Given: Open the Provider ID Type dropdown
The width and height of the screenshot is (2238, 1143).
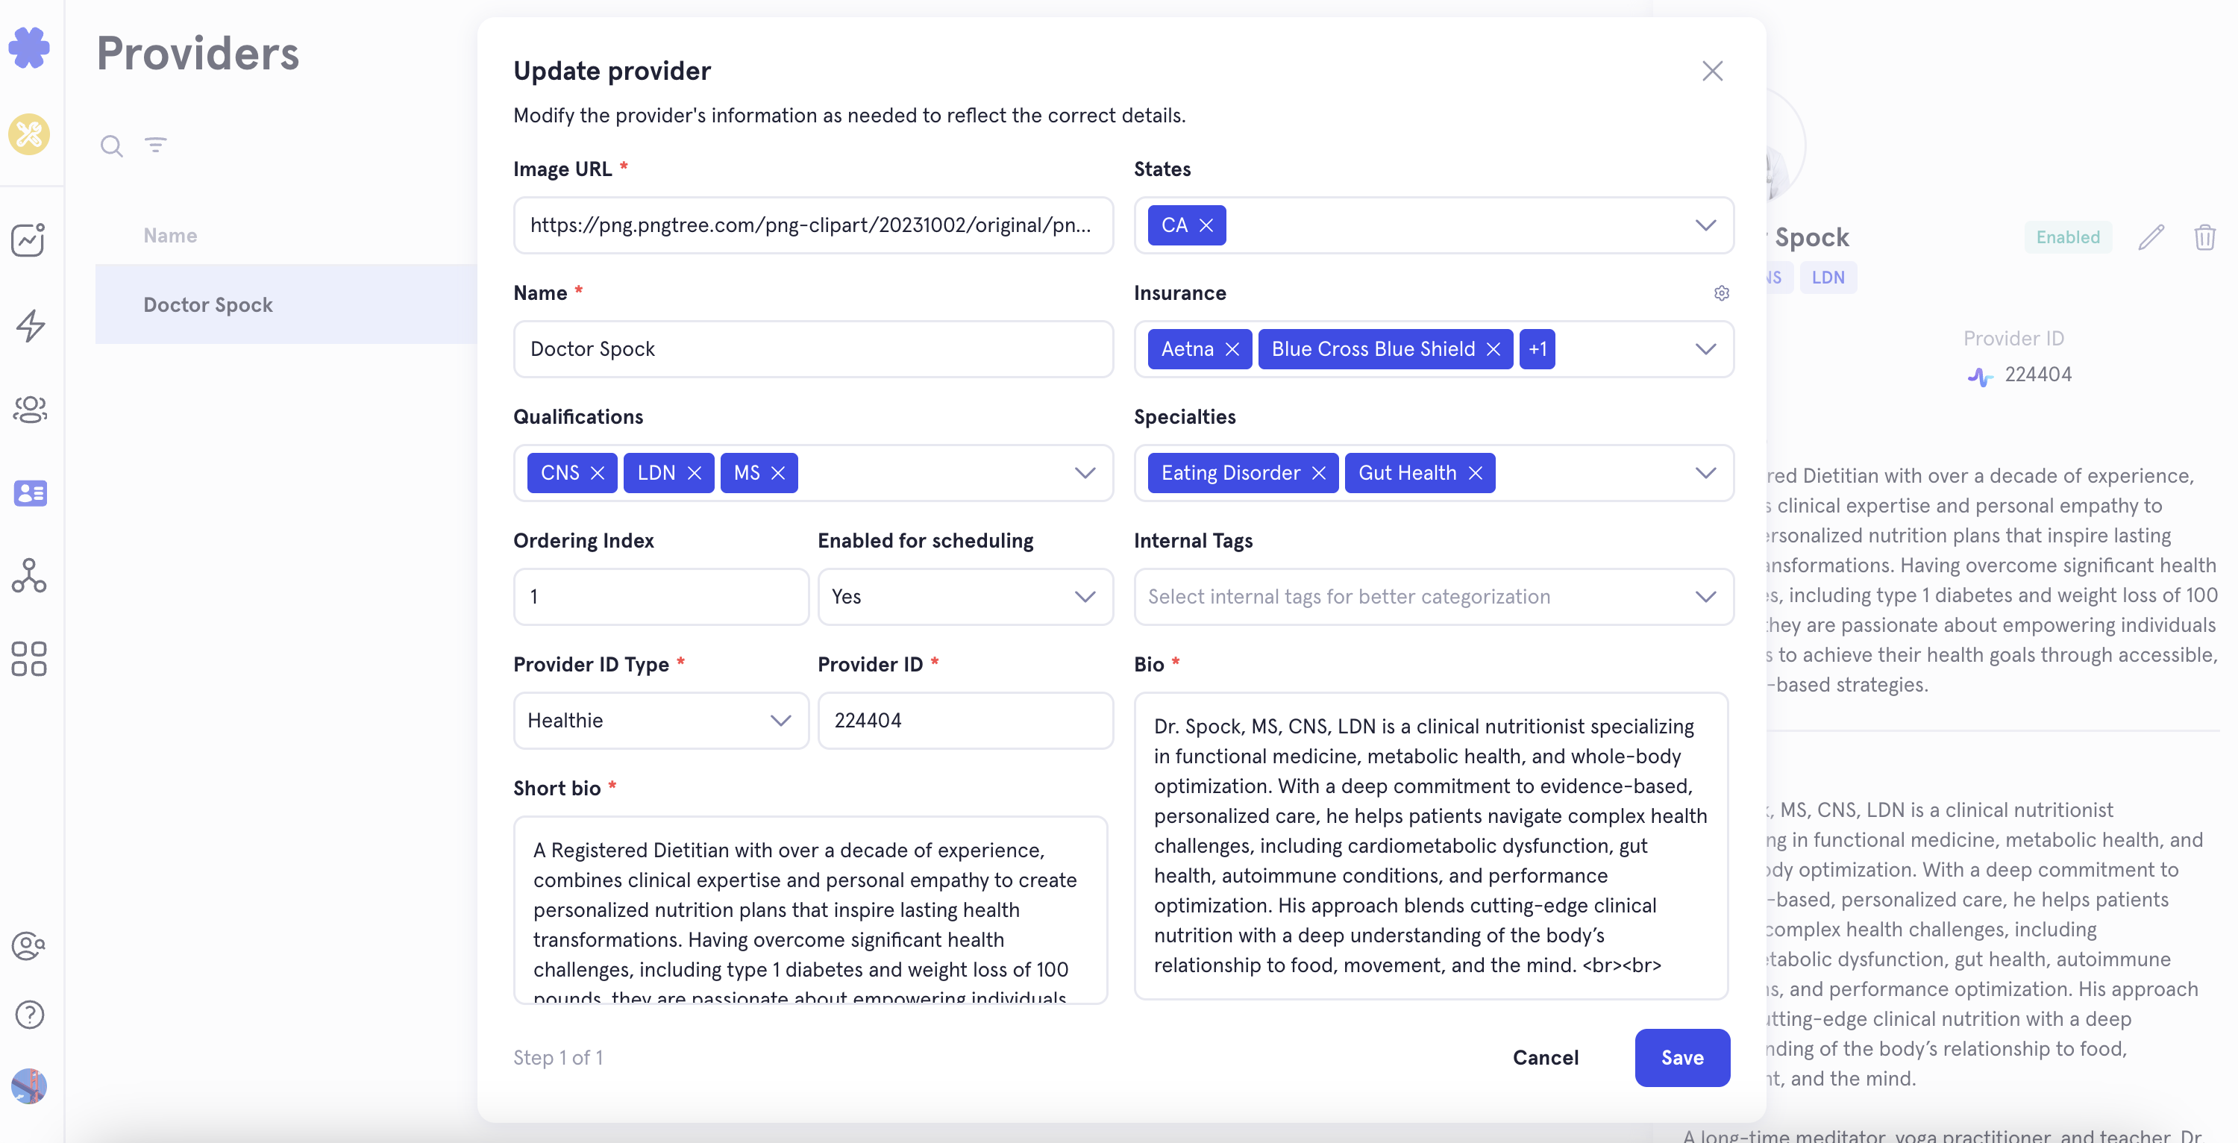Looking at the screenshot, I should pyautogui.click(x=660, y=721).
